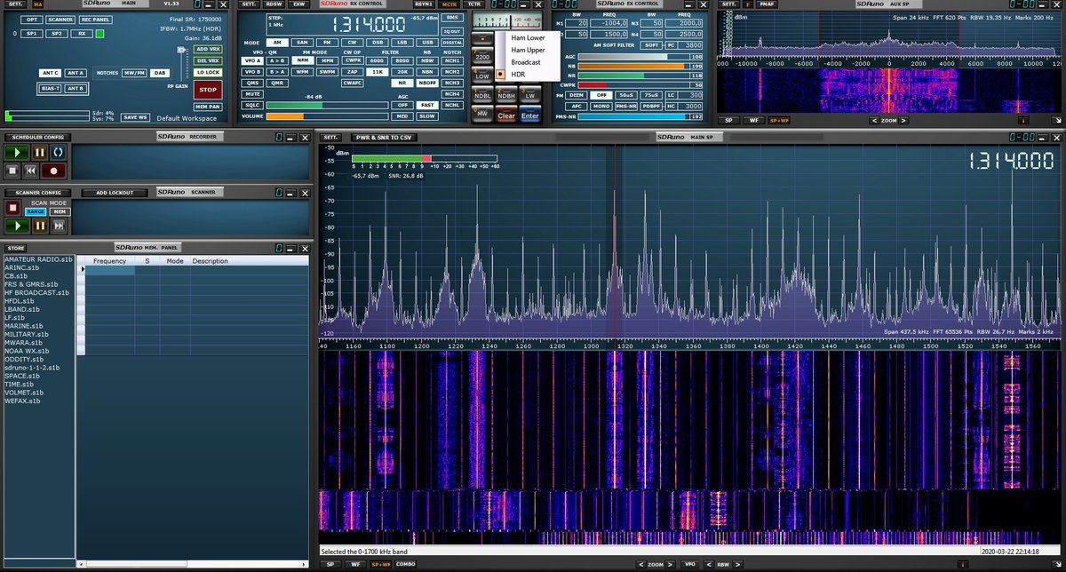Open the info icon in Aux SP

coord(1024,120)
